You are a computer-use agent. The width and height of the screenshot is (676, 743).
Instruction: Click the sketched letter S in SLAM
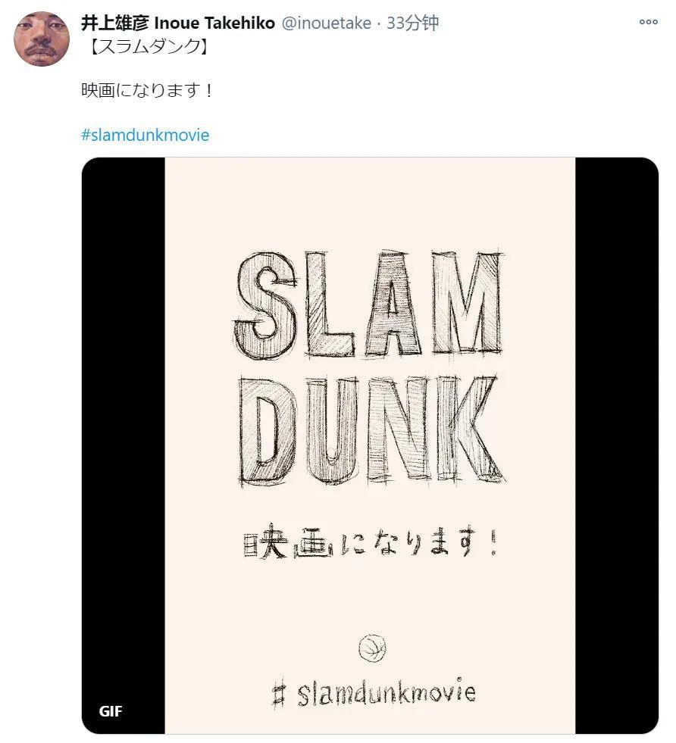pyautogui.click(x=264, y=305)
